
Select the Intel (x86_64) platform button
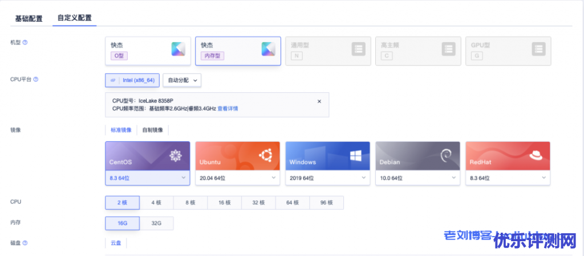click(132, 80)
